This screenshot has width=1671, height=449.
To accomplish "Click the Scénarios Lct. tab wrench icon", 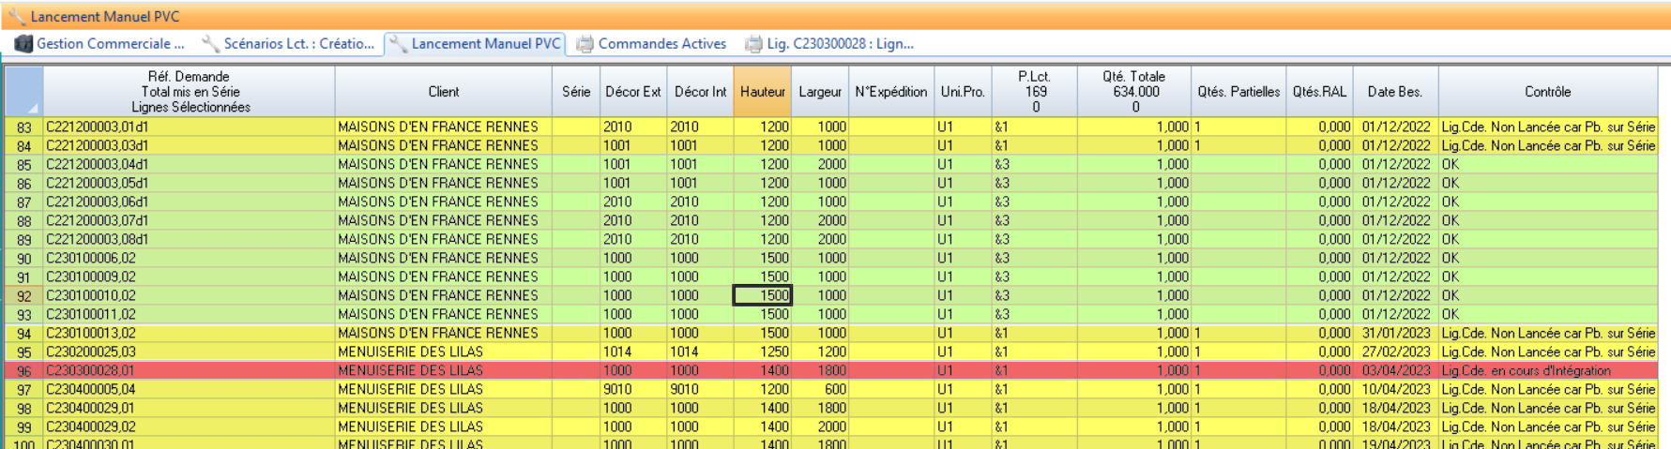I will pyautogui.click(x=211, y=44).
